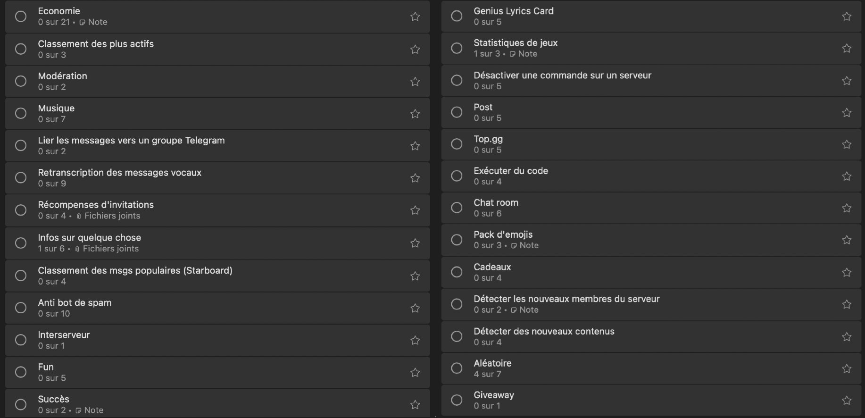865x418 pixels.
Task: Mark Aléatoire task as completed
Action: [457, 368]
